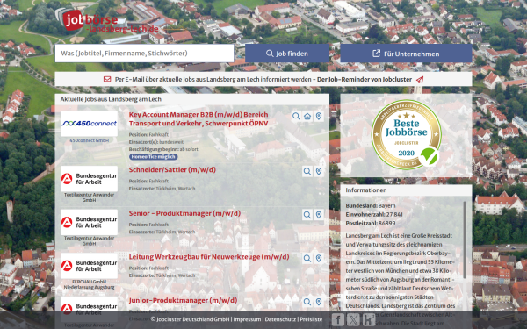
Task: Open map pin for Key Account Manager job
Action: (x=319, y=117)
